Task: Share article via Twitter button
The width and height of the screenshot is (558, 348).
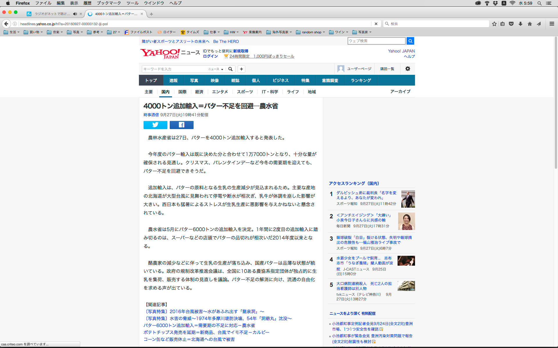Action: (x=155, y=125)
